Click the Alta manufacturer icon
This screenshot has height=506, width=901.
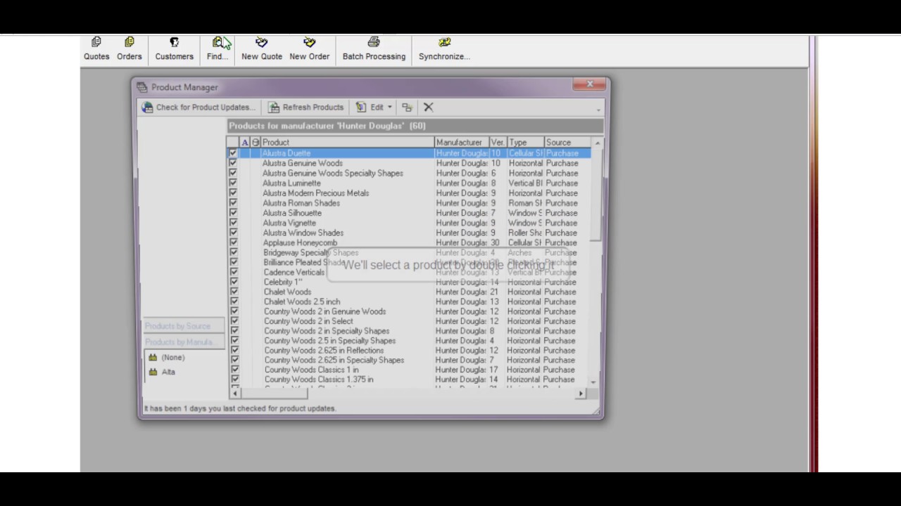(x=153, y=372)
